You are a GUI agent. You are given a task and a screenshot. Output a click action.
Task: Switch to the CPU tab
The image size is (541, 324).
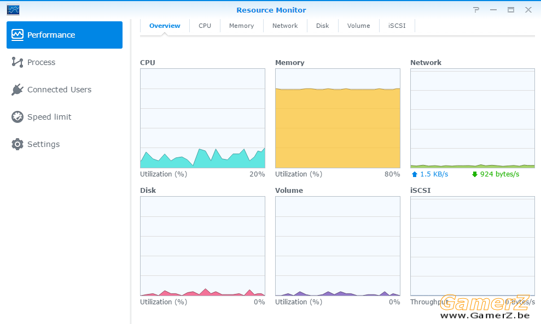tap(205, 26)
